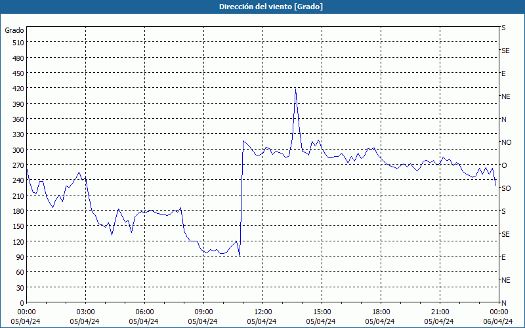Click the 'SO' compass label on right axis
Screen dimensions: 525x328
point(506,188)
